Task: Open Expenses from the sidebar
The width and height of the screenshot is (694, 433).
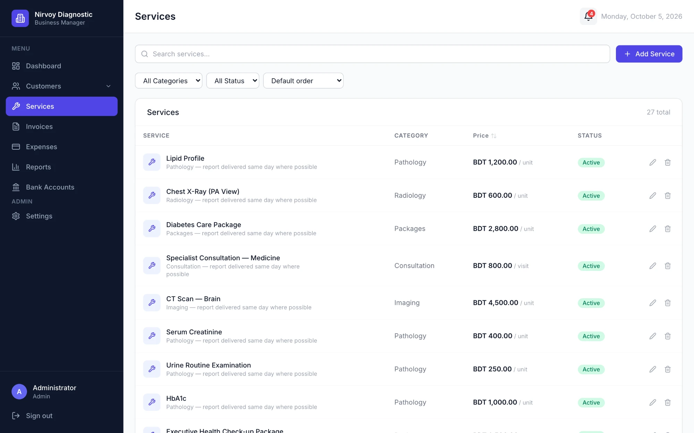Action: coord(62,147)
